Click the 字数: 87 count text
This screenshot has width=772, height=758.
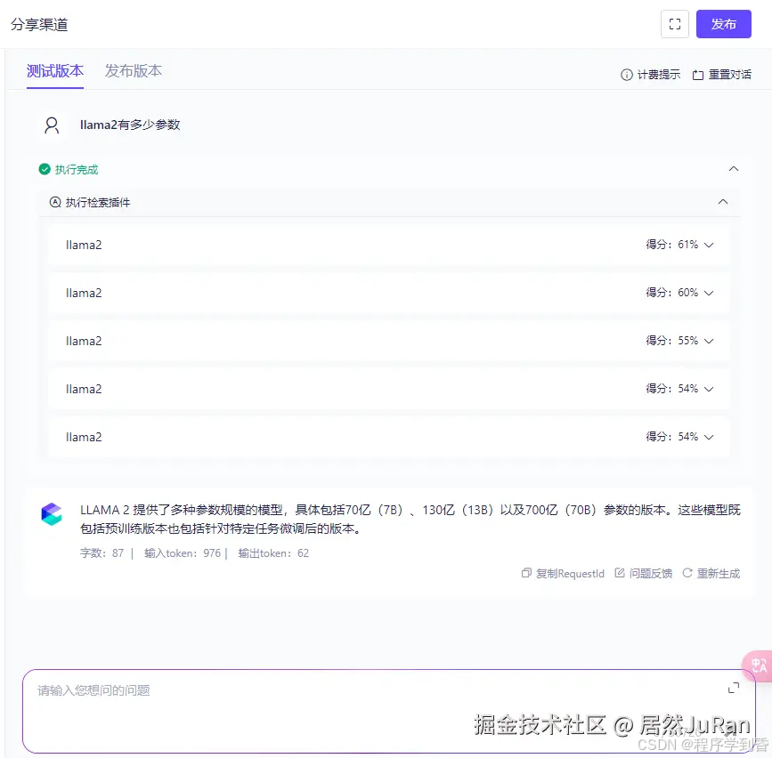(102, 553)
